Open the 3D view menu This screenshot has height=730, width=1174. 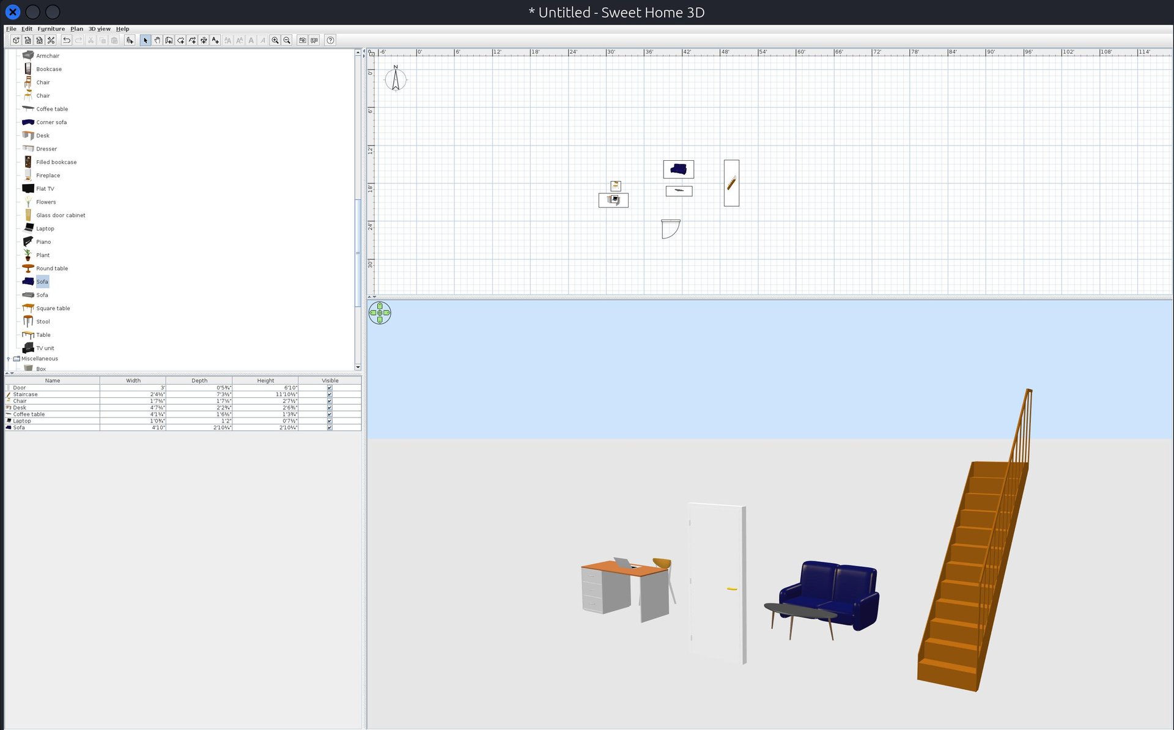(x=99, y=29)
